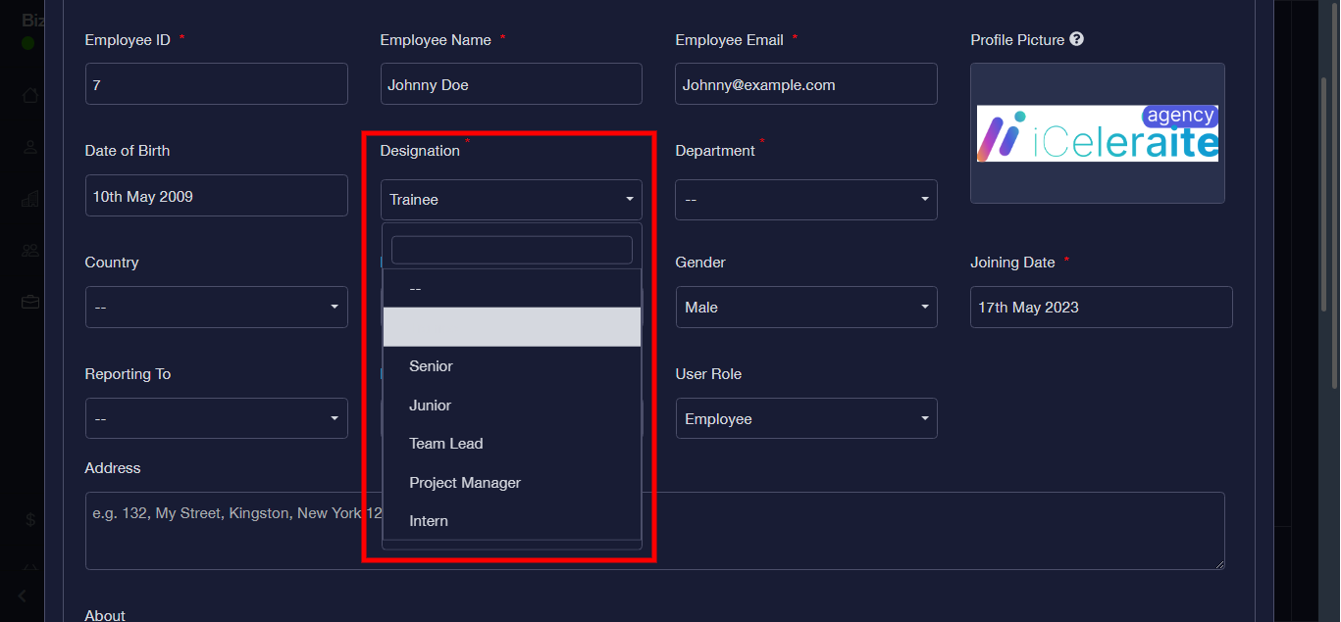1341x622 pixels.
Task: Choose Senior from the designation list
Action: coord(431,366)
